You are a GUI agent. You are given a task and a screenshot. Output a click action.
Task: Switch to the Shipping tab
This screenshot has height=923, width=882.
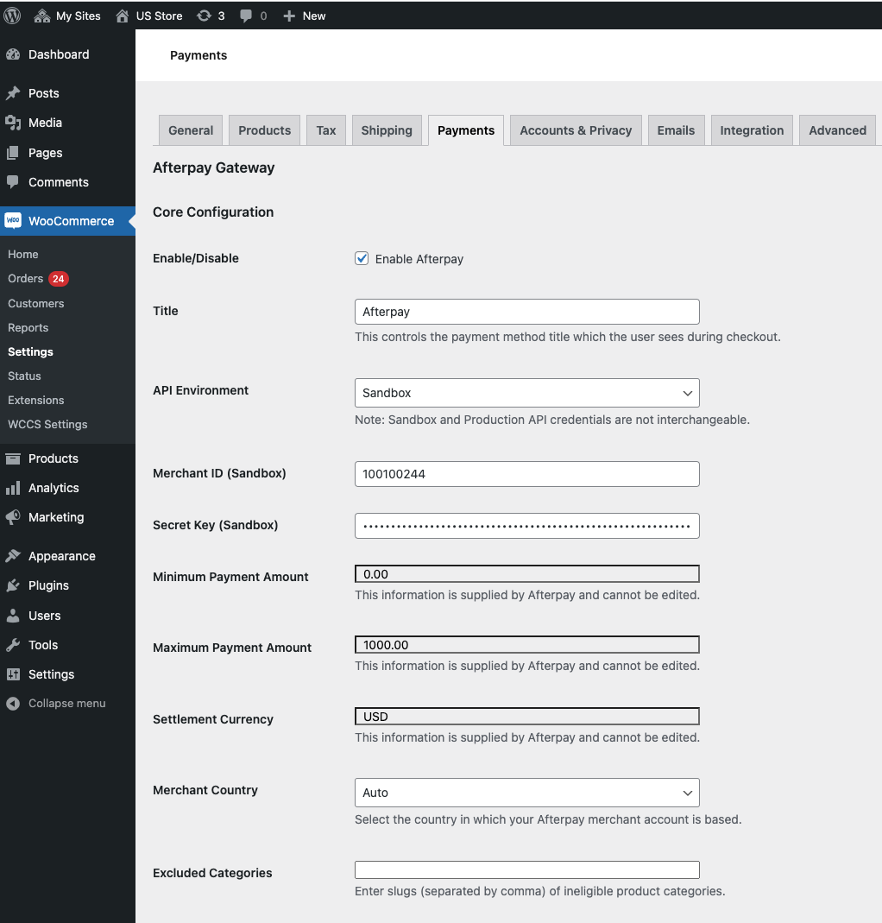pos(386,130)
